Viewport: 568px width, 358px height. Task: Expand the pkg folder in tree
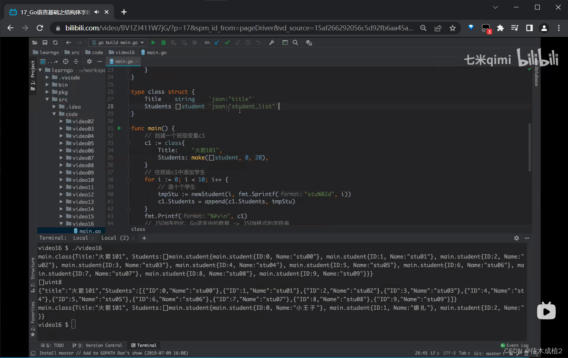[47, 92]
